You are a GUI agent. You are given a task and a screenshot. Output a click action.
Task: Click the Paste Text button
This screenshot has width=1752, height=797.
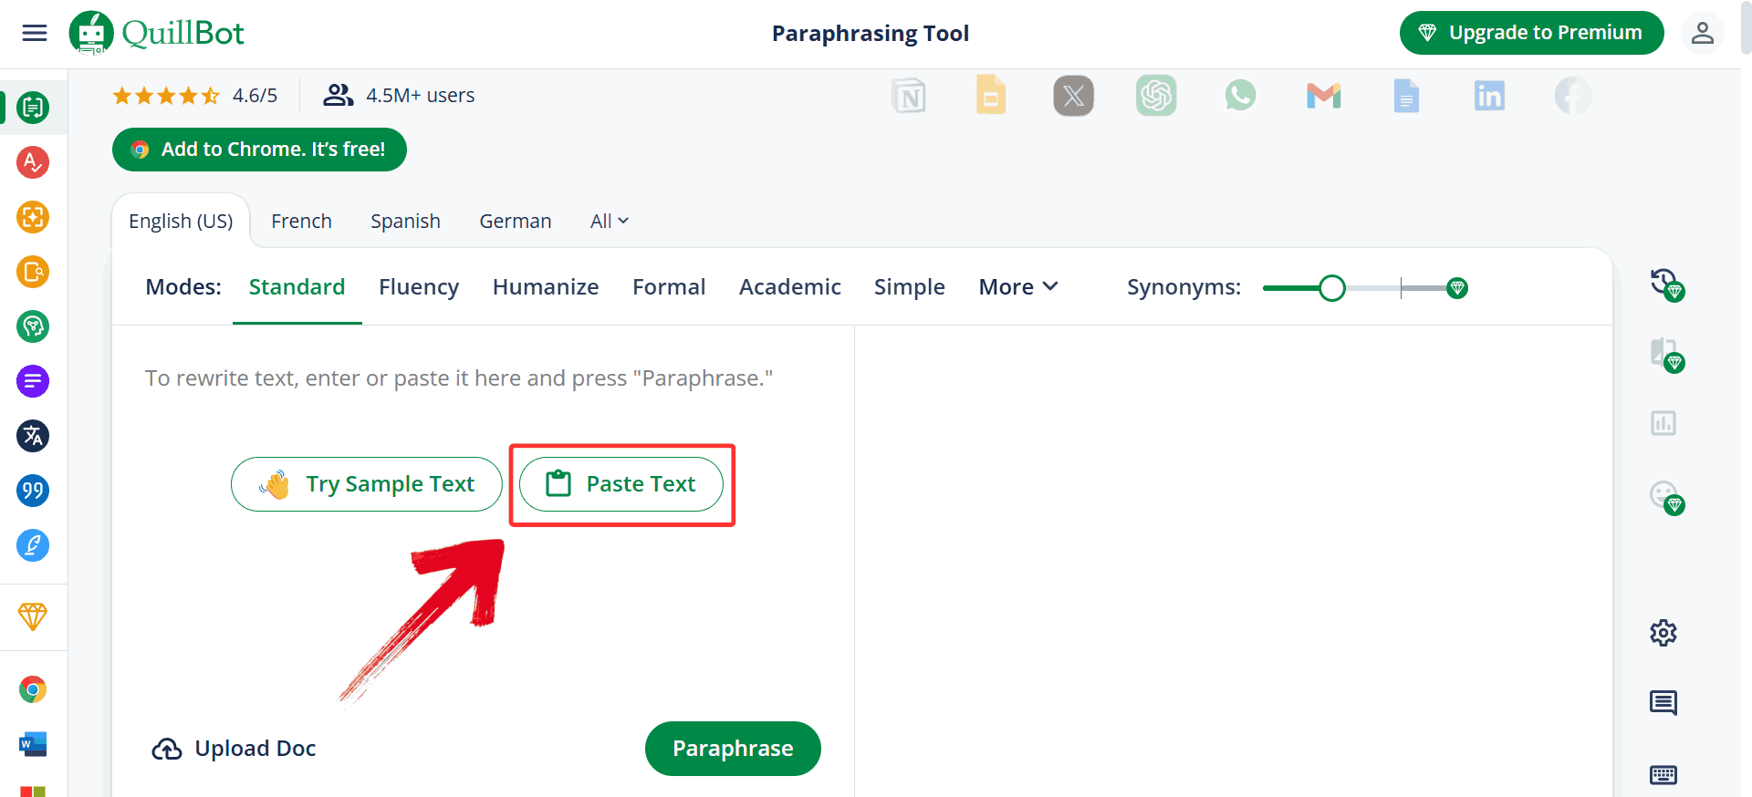[x=621, y=484]
